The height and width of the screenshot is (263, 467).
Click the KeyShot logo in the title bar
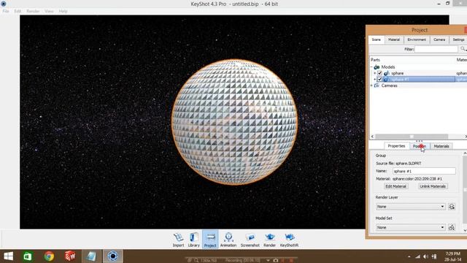(4, 4)
